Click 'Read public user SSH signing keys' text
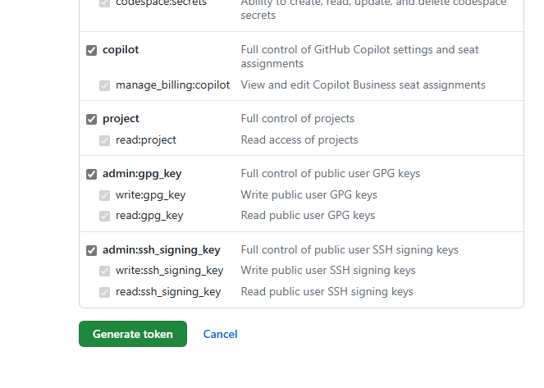 click(327, 292)
